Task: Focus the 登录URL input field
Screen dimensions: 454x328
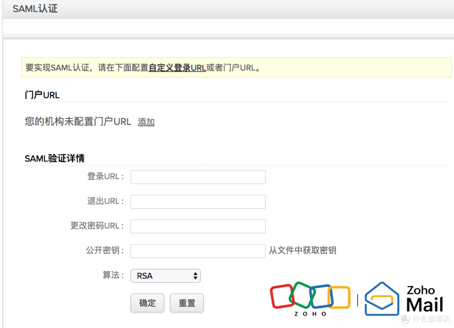Action: pyautogui.click(x=198, y=177)
